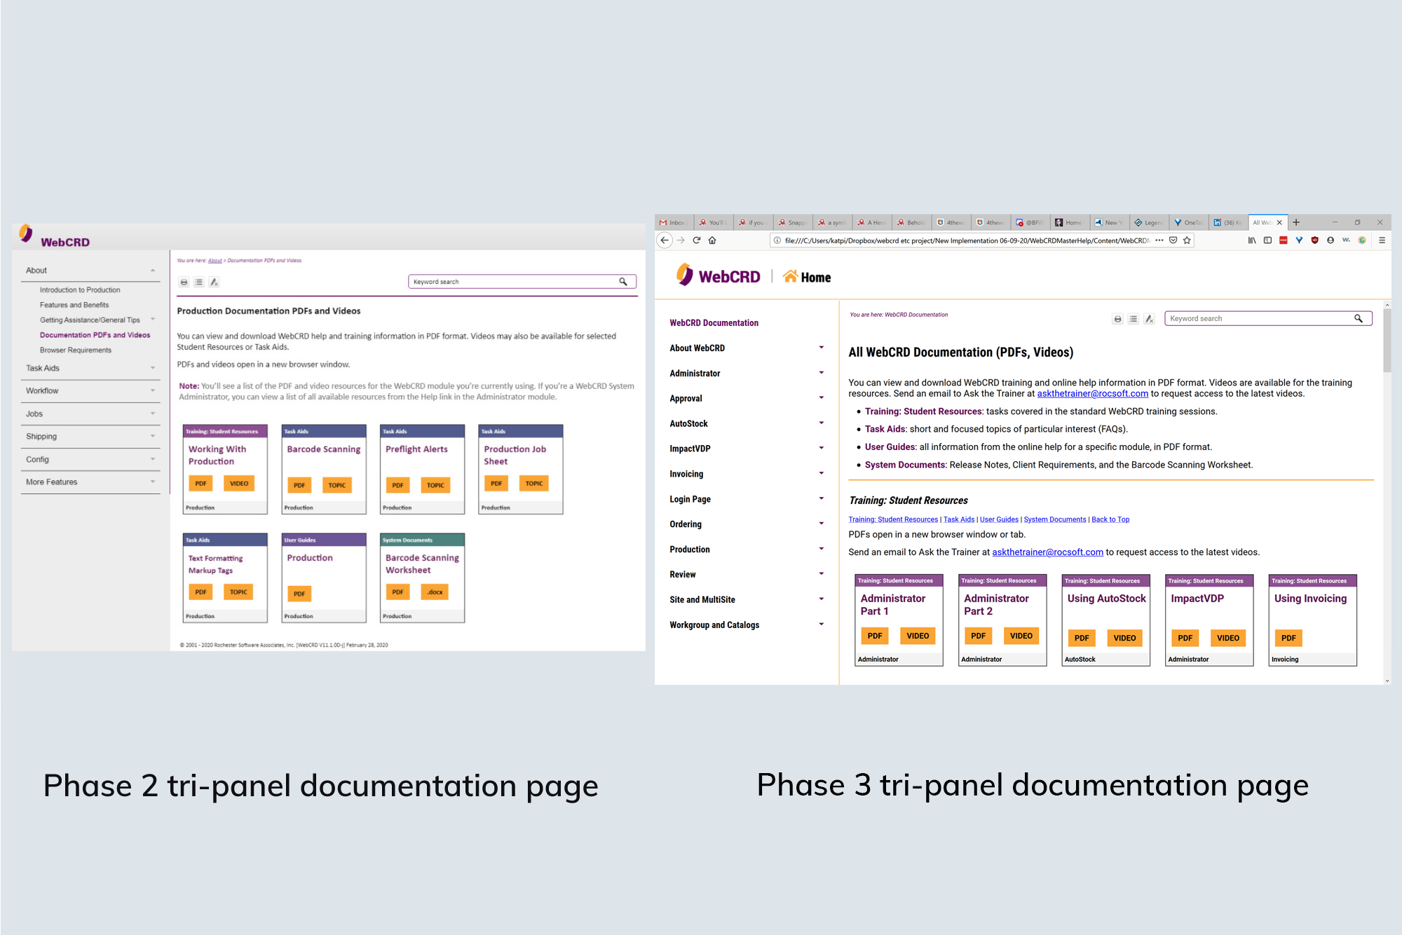Image resolution: width=1402 pixels, height=935 pixels.
Task: Expand AutoStock in Phase 3 sidebar
Action: (821, 423)
